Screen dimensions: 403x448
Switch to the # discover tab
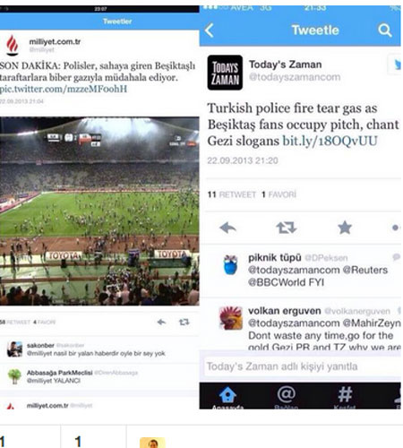[x=345, y=397]
